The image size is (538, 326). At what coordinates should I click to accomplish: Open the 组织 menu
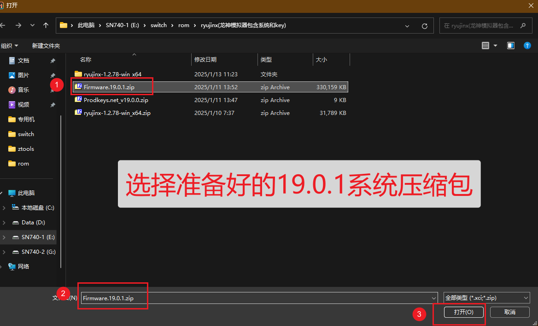click(x=9, y=46)
